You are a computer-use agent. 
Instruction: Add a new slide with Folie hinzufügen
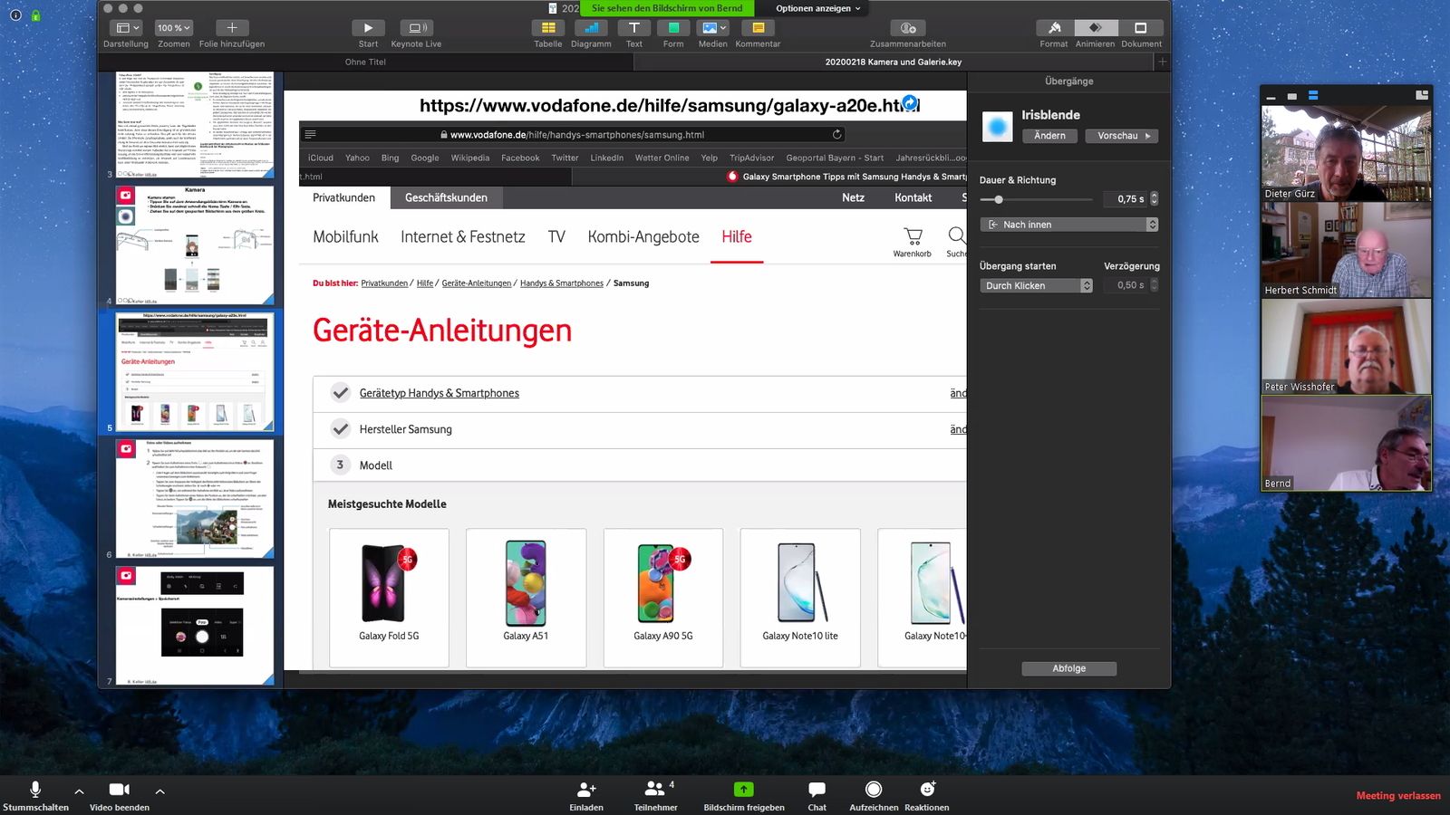[x=232, y=28]
